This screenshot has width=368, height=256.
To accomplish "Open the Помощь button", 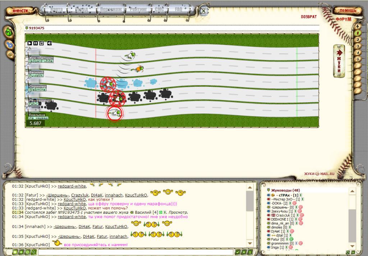I will pos(347,11).
